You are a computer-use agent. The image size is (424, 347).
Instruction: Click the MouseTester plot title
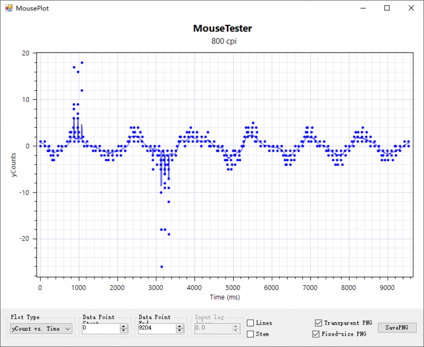click(x=222, y=28)
